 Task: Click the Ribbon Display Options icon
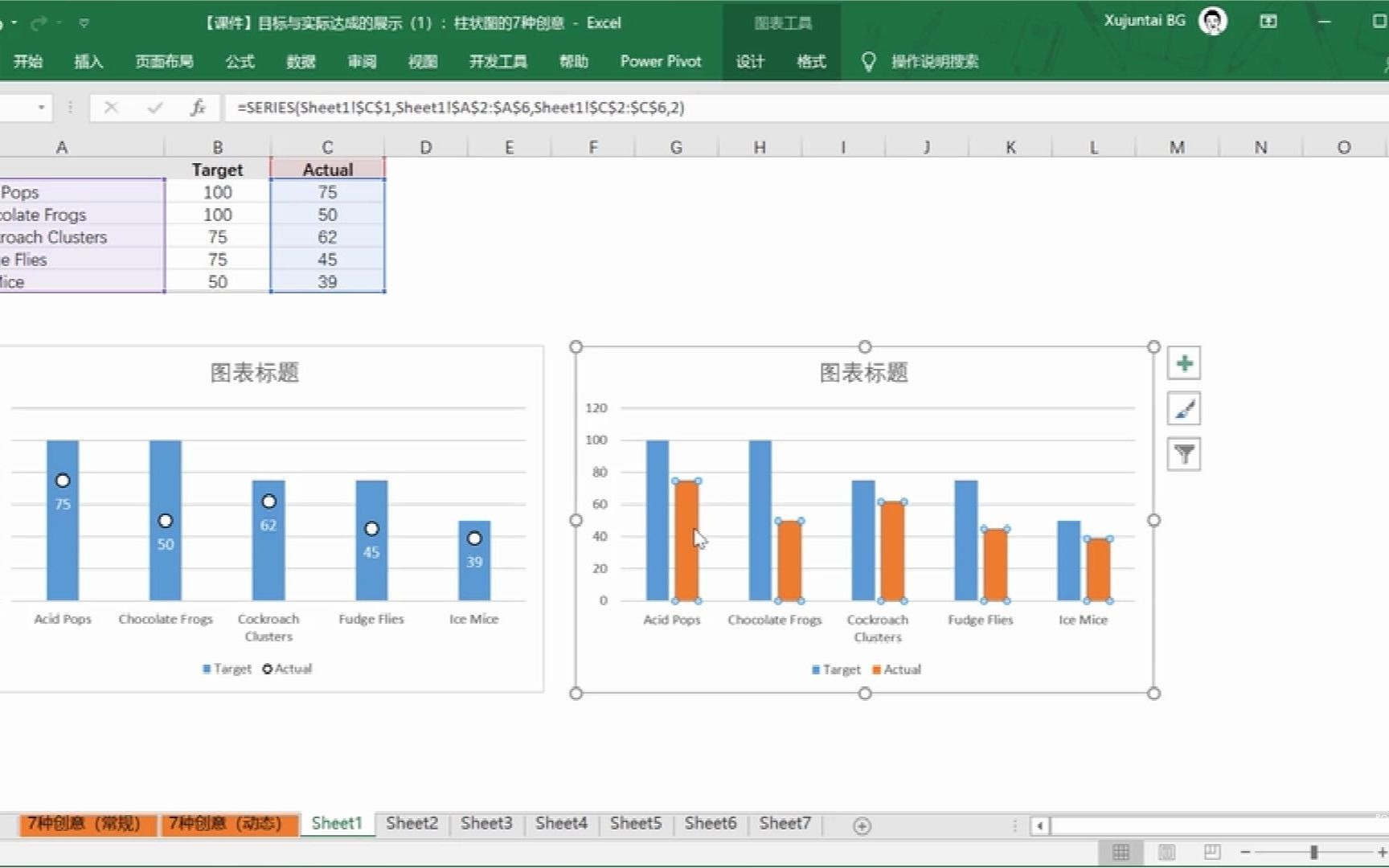pyautogui.click(x=1268, y=21)
